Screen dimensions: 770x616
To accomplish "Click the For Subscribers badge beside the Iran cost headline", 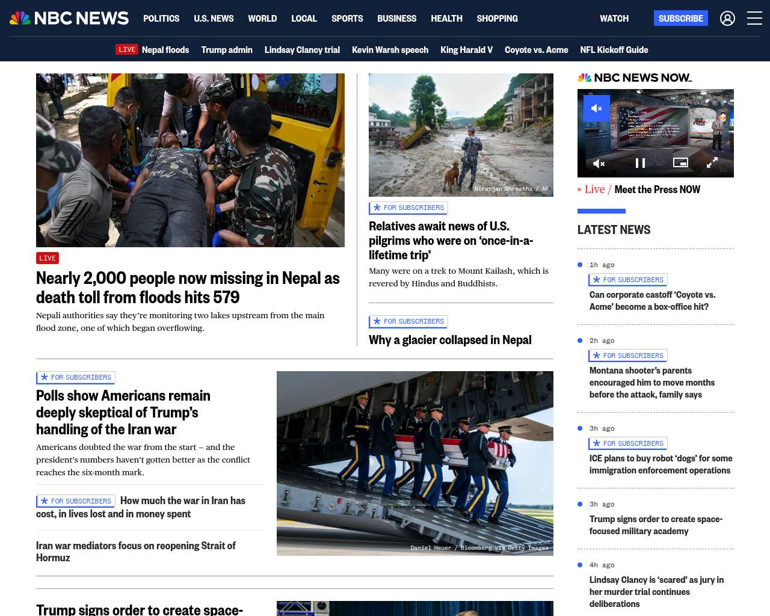I will [76, 501].
